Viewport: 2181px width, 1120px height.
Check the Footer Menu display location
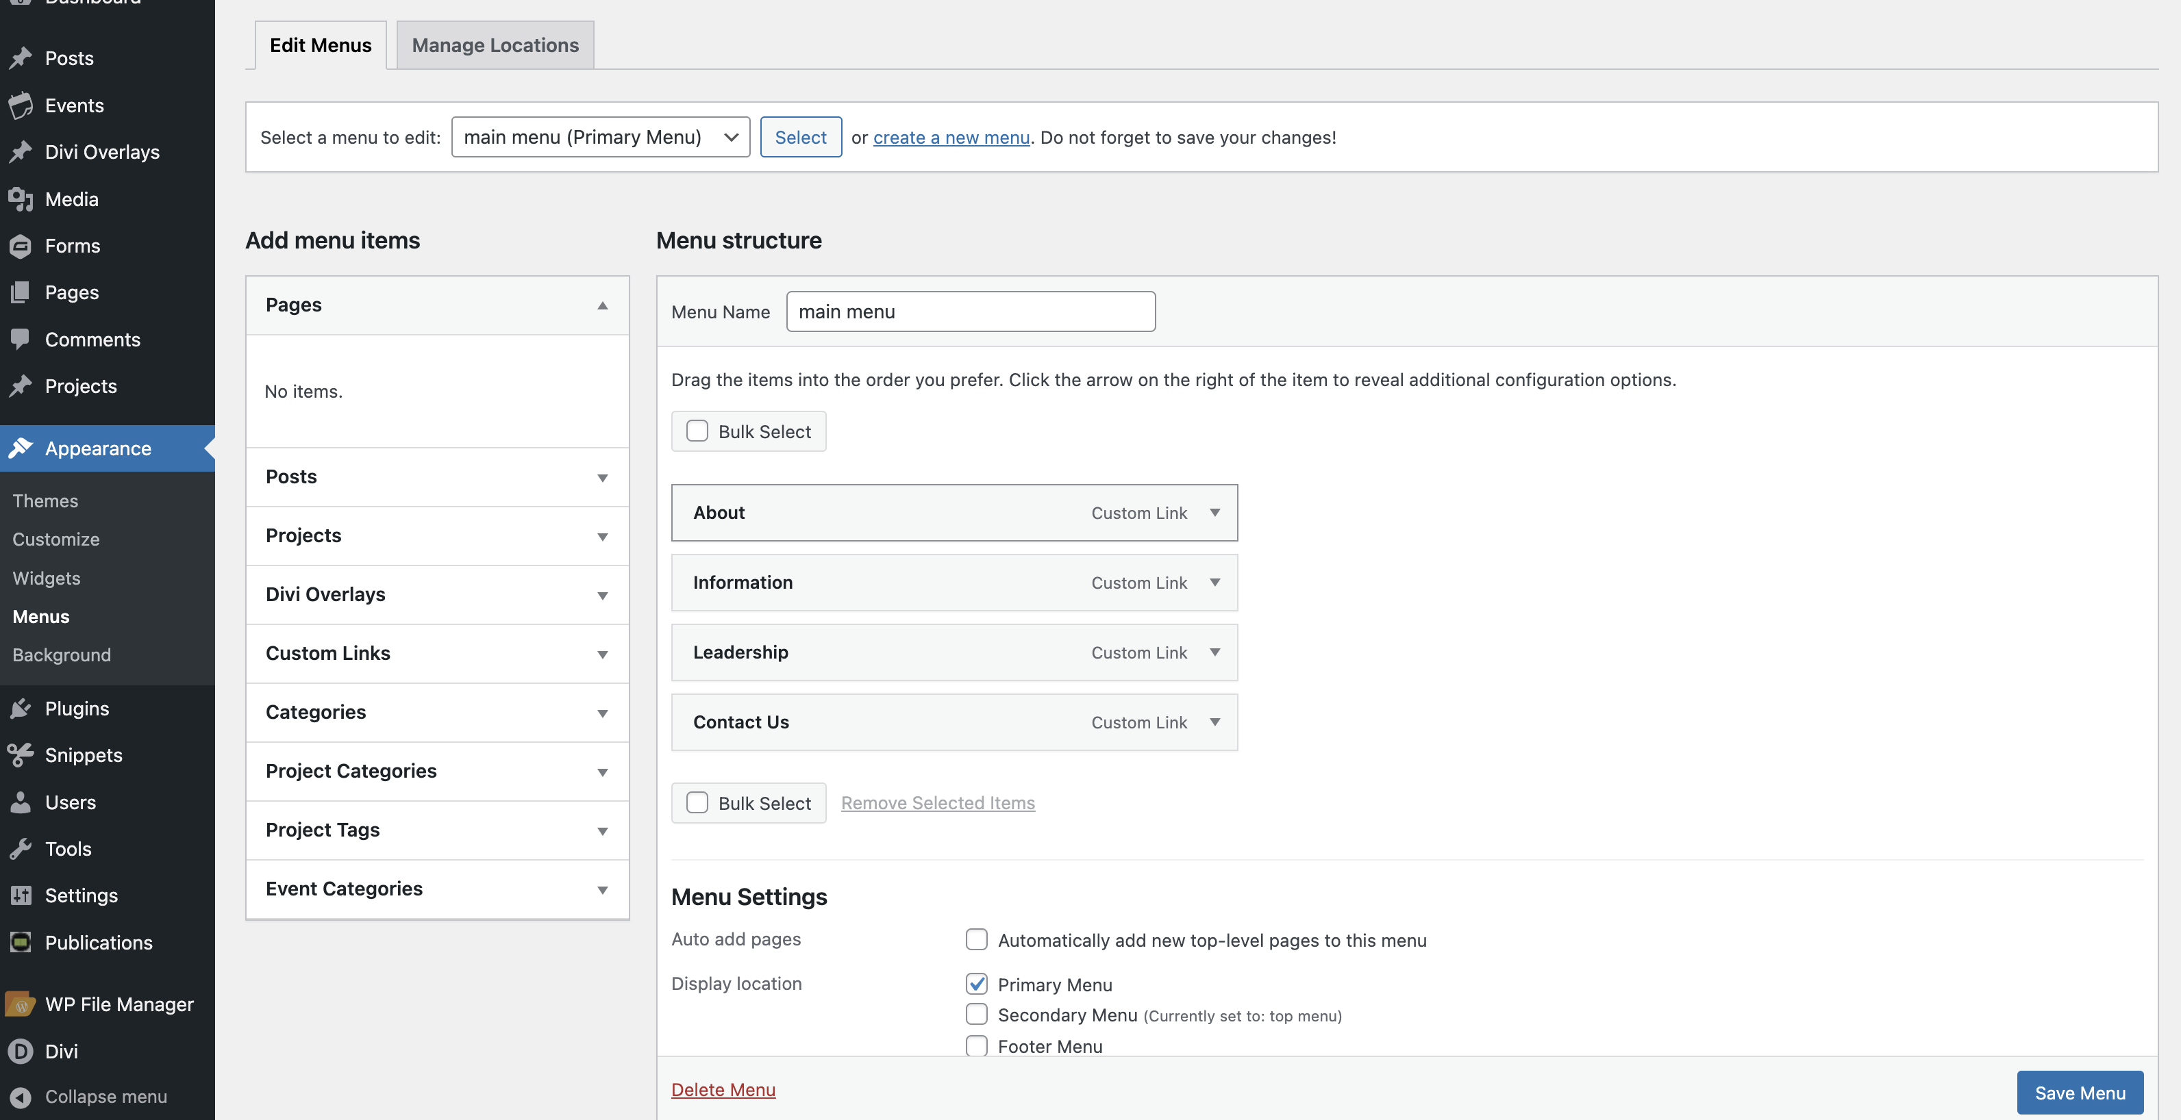pos(976,1045)
